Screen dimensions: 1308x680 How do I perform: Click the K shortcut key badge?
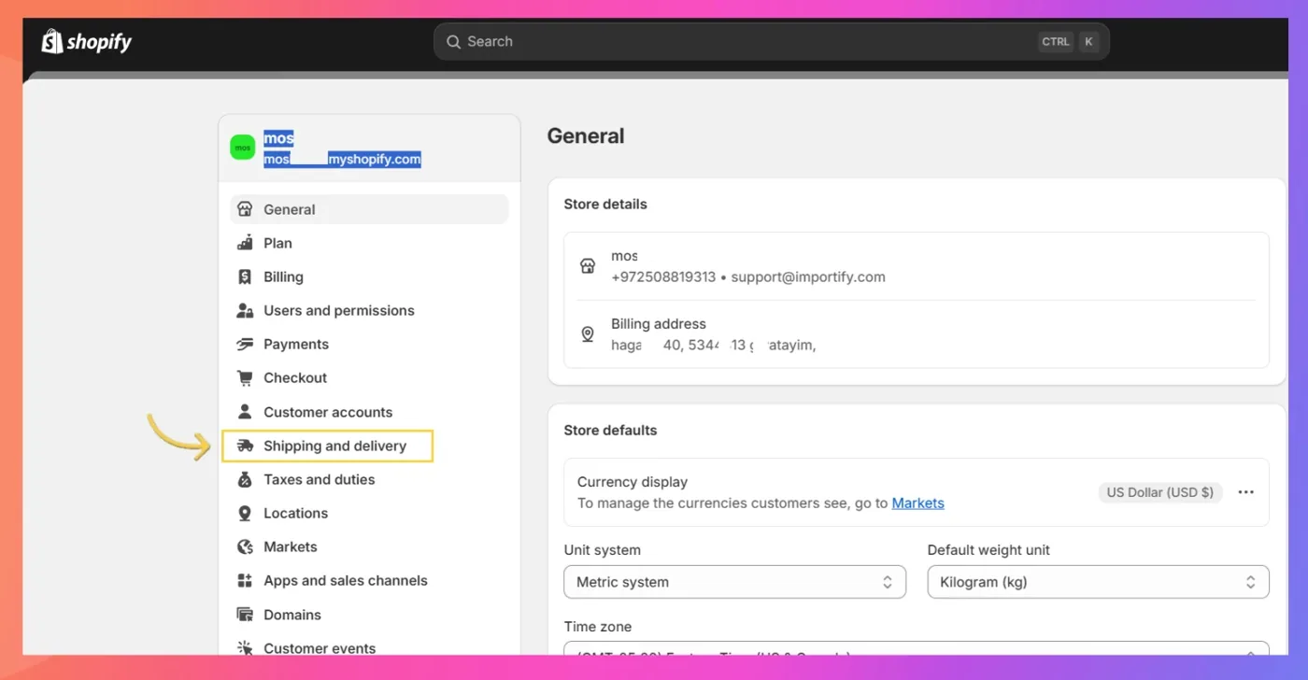point(1088,42)
